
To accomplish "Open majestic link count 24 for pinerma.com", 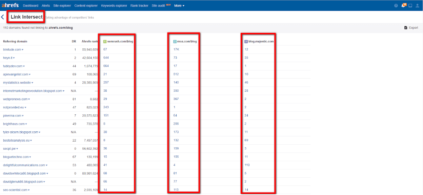I will (246, 115).
